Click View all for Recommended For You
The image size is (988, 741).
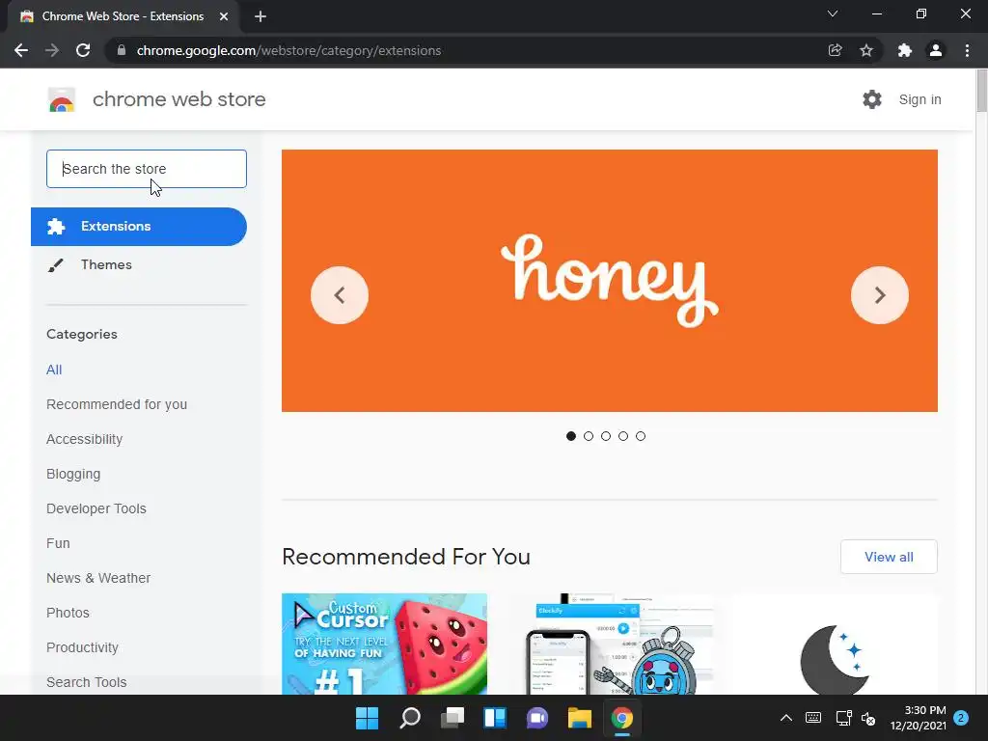point(889,557)
